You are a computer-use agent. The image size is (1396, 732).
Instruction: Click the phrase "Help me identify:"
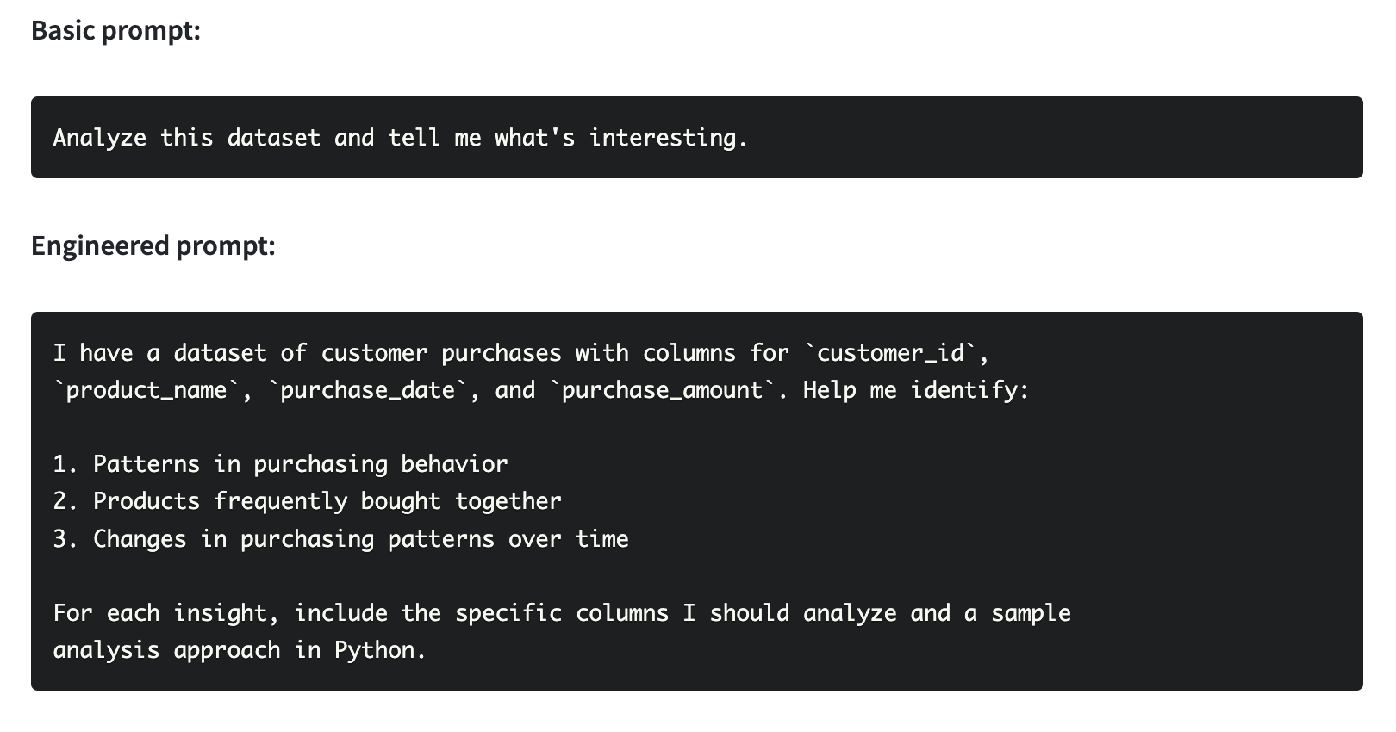916,390
